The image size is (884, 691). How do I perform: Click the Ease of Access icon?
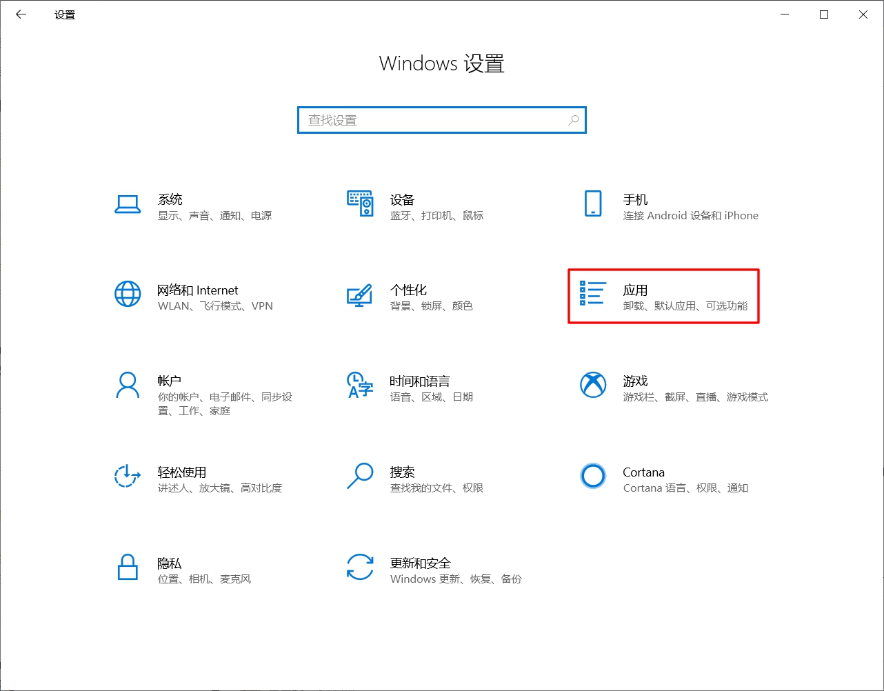128,476
